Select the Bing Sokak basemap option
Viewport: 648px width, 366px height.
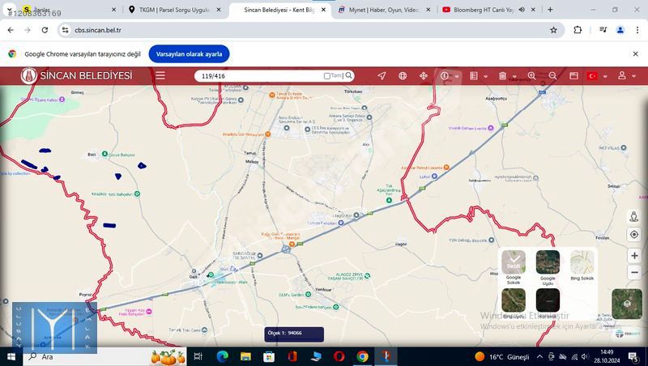click(582, 262)
